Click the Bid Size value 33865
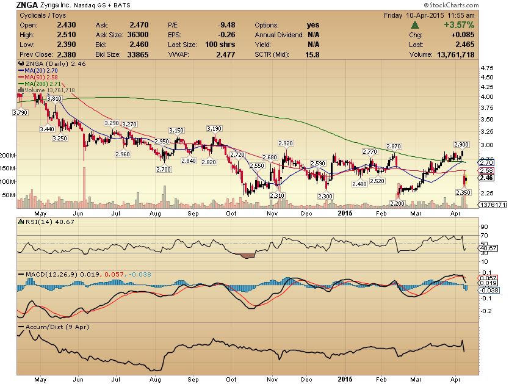This screenshot has height=384, width=509. pyautogui.click(x=138, y=54)
